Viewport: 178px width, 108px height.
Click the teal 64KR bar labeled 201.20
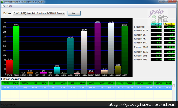[70, 56]
